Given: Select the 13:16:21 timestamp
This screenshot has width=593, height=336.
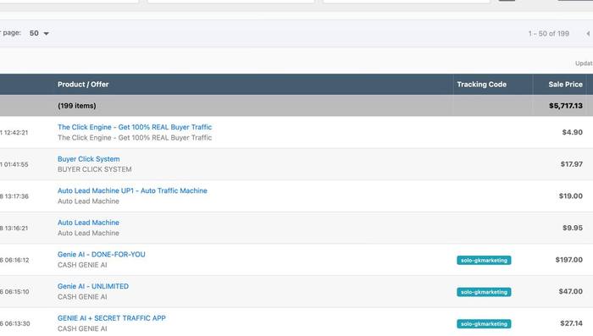Looking at the screenshot, I should (x=16, y=229).
